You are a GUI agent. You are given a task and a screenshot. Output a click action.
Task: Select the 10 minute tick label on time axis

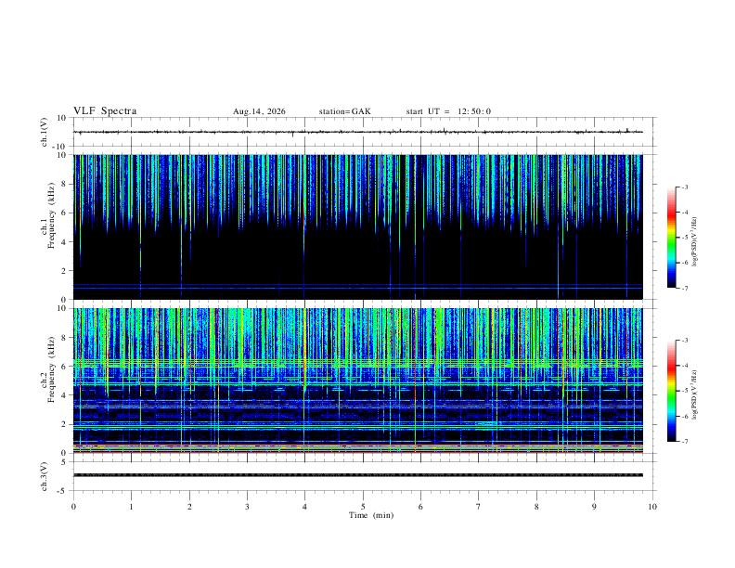(652, 507)
